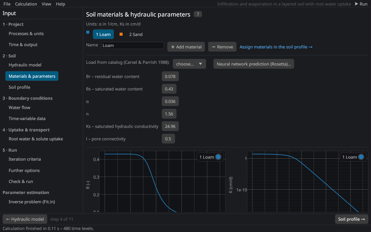This screenshot has height=232, width=371.
Task: Open Water flow boundary conditions
Action: (19, 107)
